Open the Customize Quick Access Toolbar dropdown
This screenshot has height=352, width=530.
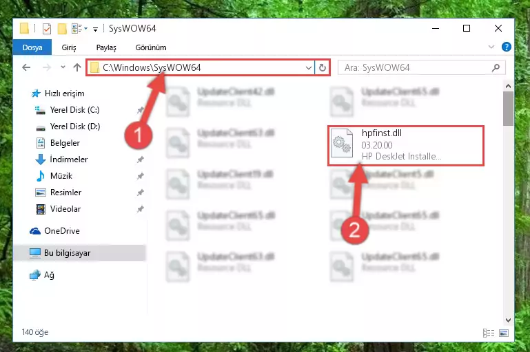click(x=95, y=30)
